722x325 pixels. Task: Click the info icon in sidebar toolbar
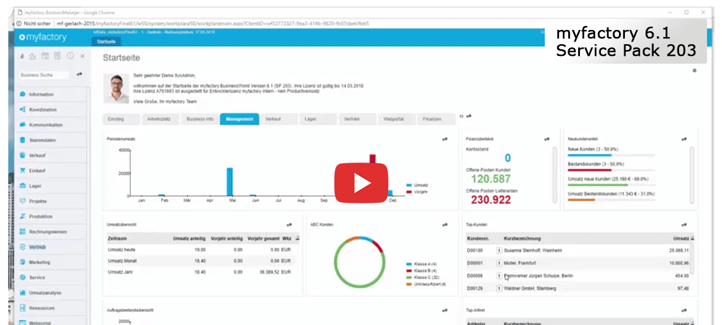pos(70,56)
